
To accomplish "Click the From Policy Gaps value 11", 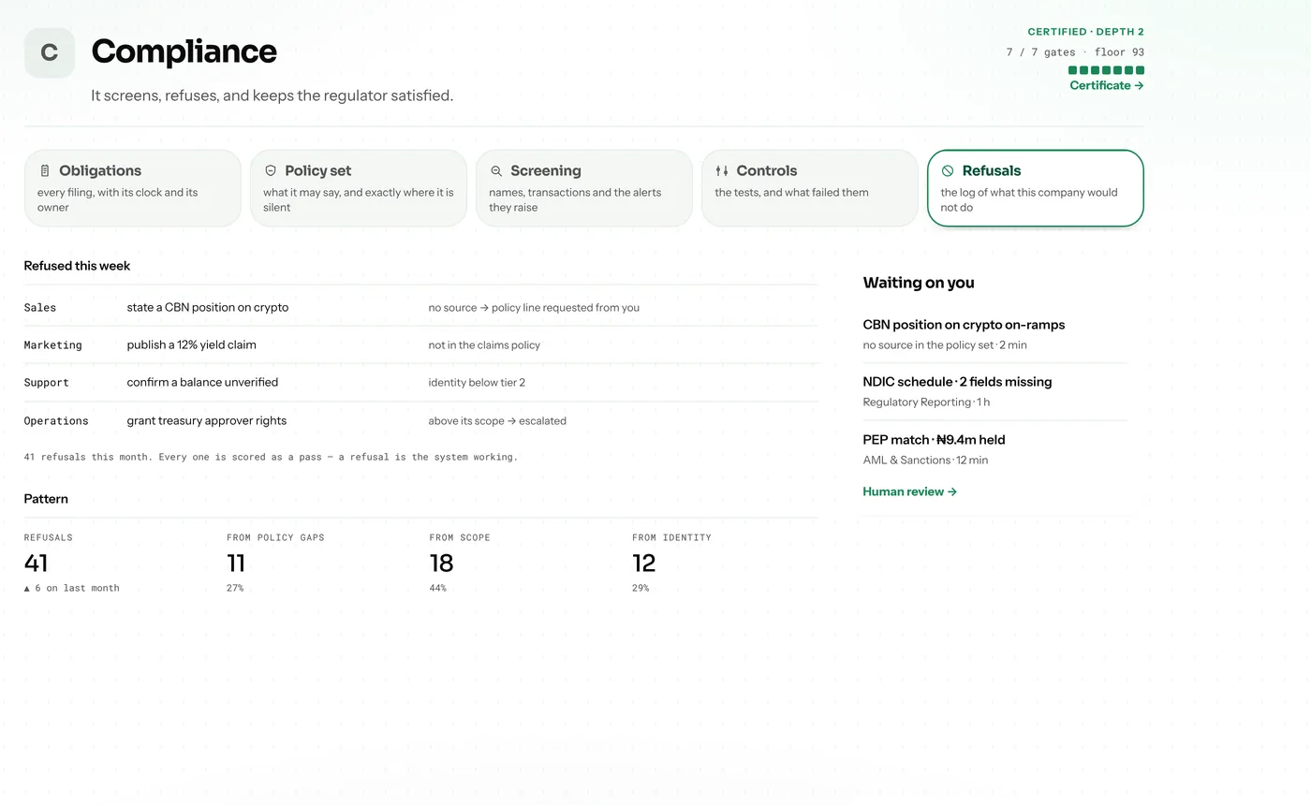I will (x=236, y=563).
